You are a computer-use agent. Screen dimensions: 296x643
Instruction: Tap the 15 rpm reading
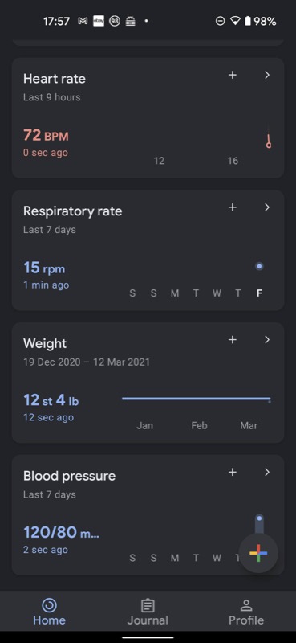point(44,268)
